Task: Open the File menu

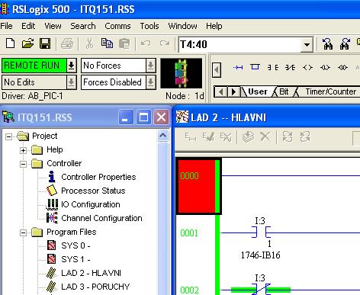Action: click(x=6, y=26)
